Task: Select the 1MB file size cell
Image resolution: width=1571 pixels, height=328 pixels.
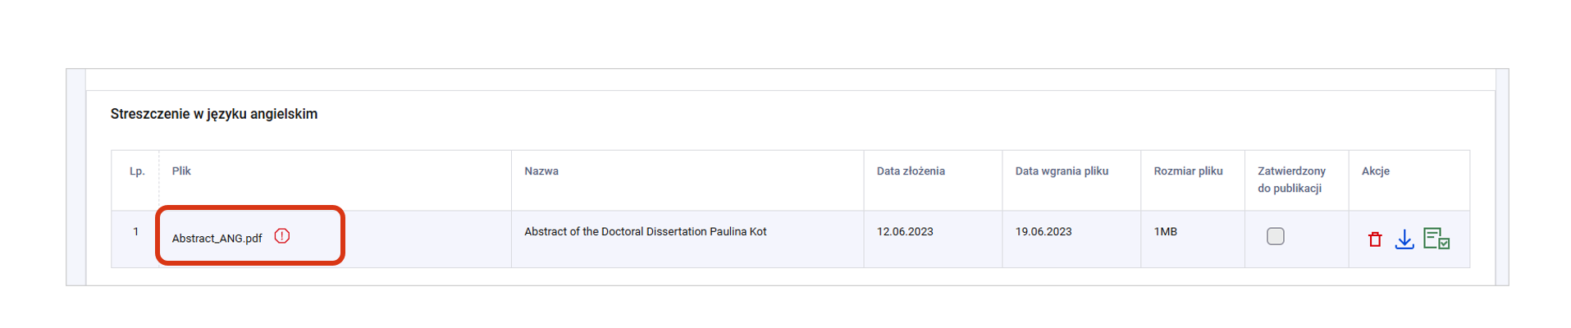Action: (x=1165, y=232)
